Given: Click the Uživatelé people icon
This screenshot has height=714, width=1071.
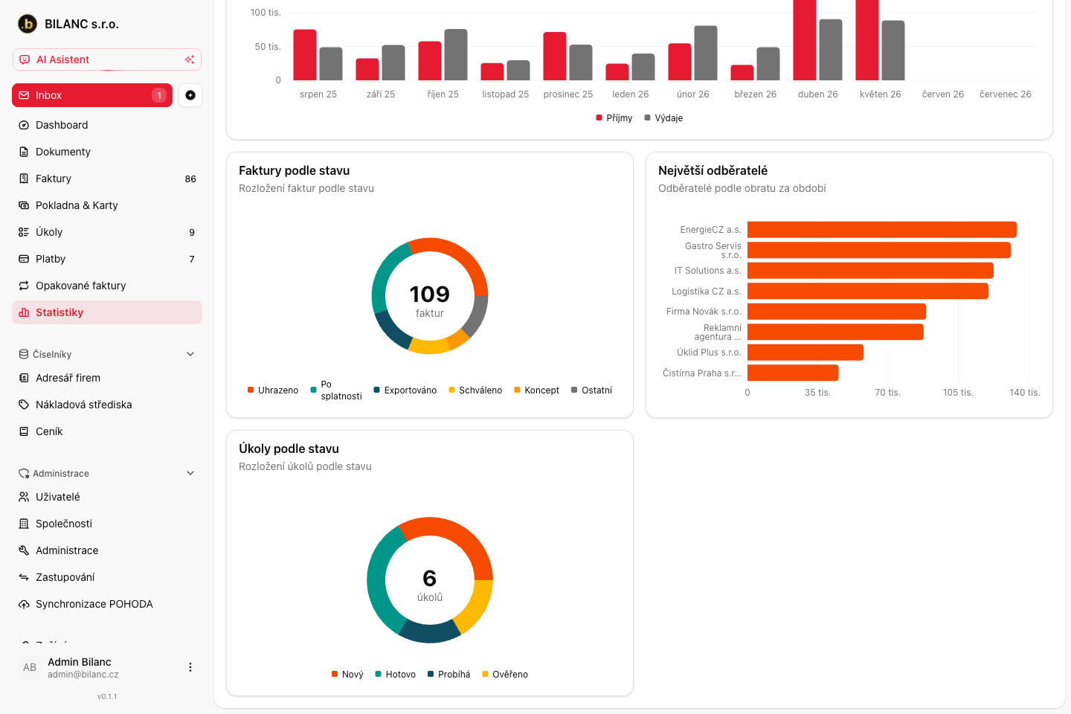Looking at the screenshot, I should (x=24, y=497).
